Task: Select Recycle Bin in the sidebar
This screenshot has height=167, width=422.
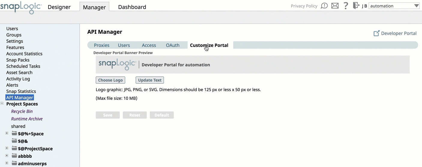Action: click(x=22, y=111)
